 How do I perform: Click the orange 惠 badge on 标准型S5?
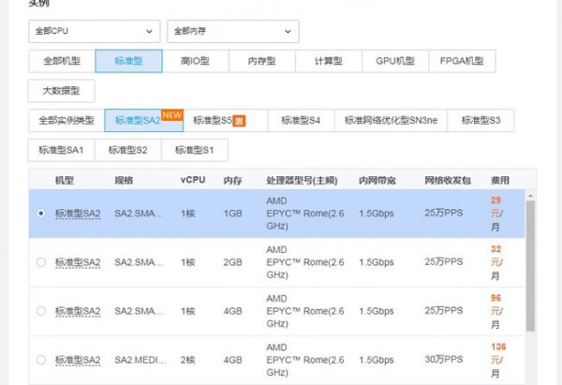click(x=239, y=121)
